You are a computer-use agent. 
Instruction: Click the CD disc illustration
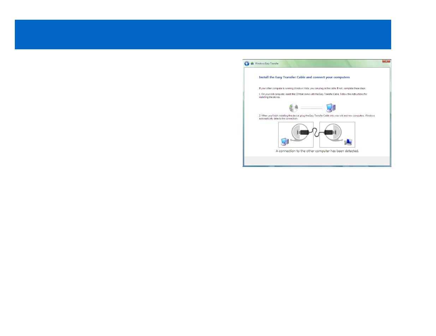coord(294,107)
